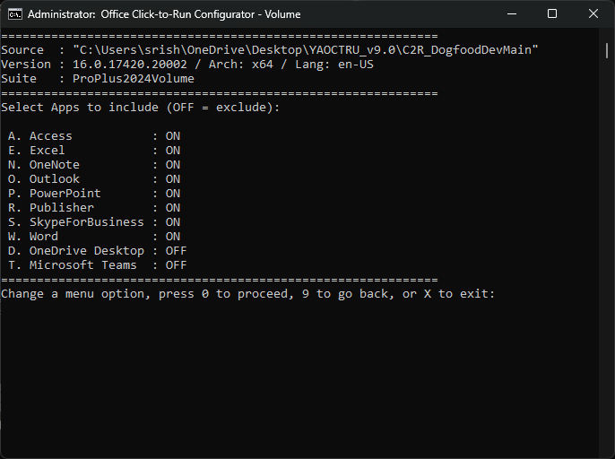Click the OFF status for Microsoft Teams
This screenshot has width=615, height=459.
(176, 265)
